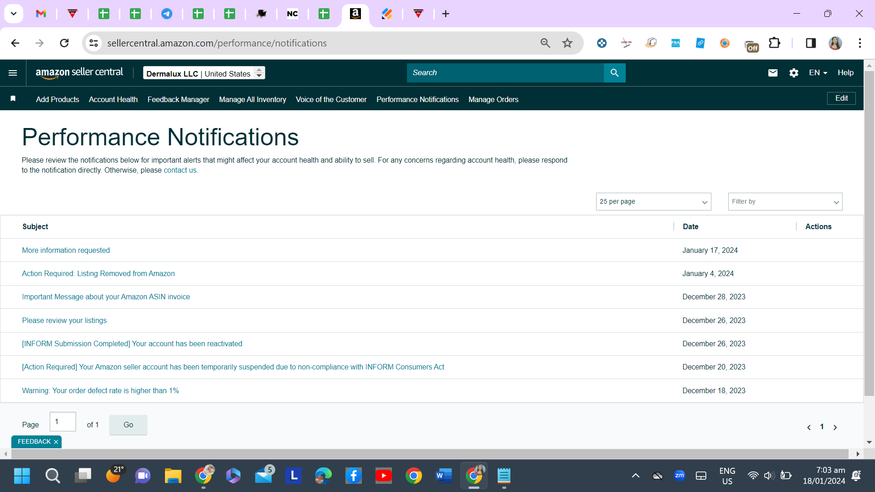Expand the 25 per page dropdown
875x492 pixels.
point(654,202)
